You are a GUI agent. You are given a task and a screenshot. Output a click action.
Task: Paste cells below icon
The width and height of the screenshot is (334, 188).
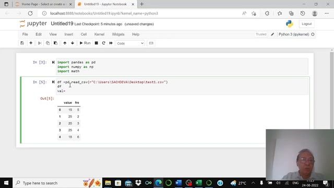[56, 43]
